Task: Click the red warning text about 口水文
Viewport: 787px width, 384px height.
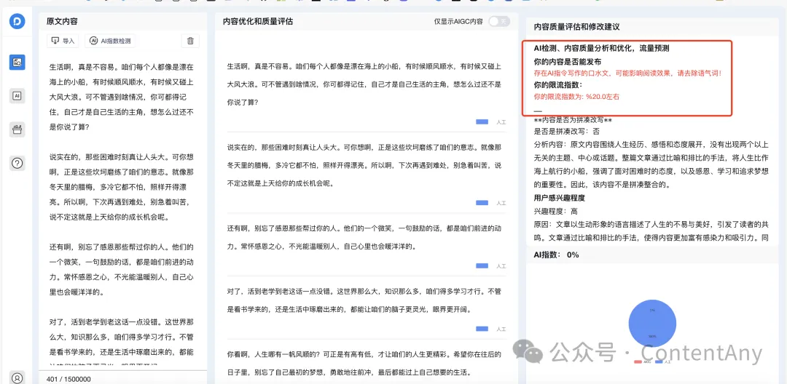Action: (627, 73)
